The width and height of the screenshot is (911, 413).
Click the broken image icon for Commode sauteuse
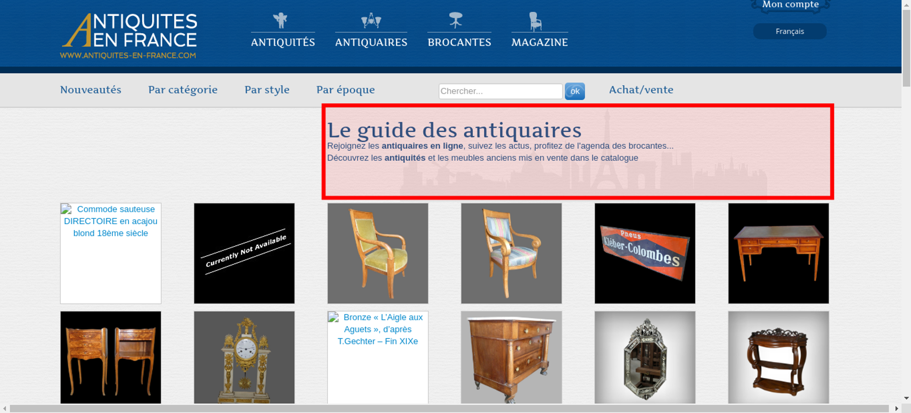[67, 209]
